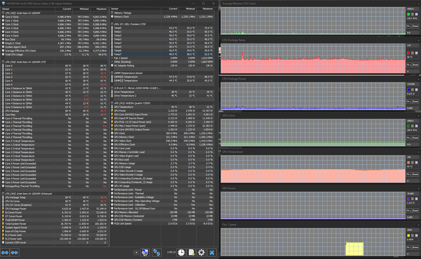Click the shrink columns arrows icon in HWiNFO toolbar
Screen dimensions: 421x259
click(x=15, y=253)
